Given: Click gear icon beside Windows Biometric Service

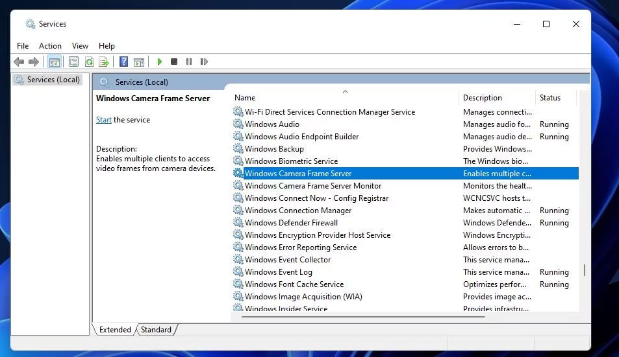Looking at the screenshot, I should click(x=238, y=161).
